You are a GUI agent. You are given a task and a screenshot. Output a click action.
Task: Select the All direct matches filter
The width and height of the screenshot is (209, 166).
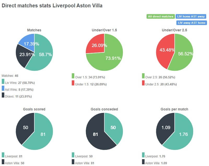click(161, 16)
